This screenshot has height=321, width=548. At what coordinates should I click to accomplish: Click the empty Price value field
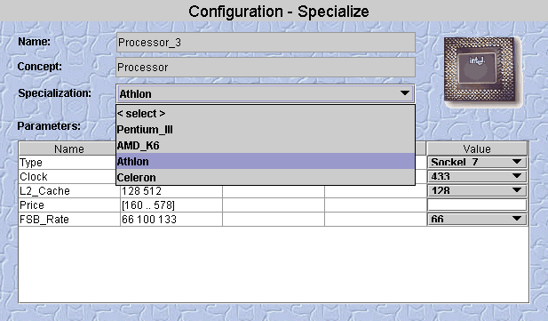point(477,205)
